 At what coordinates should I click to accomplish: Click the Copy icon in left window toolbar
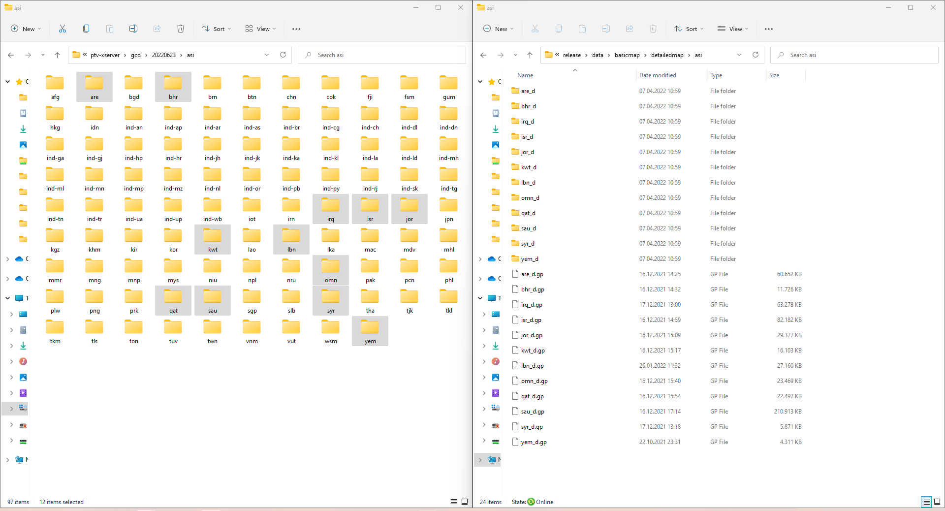click(x=86, y=29)
